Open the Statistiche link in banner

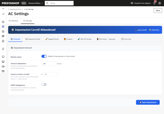point(154,30)
